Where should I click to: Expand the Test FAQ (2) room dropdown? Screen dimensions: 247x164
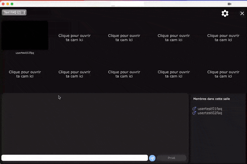tap(14, 12)
